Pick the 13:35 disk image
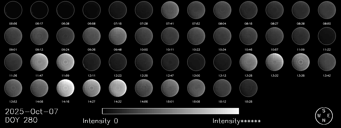Screen dimensions: 341x128 [x=301, y=62]
